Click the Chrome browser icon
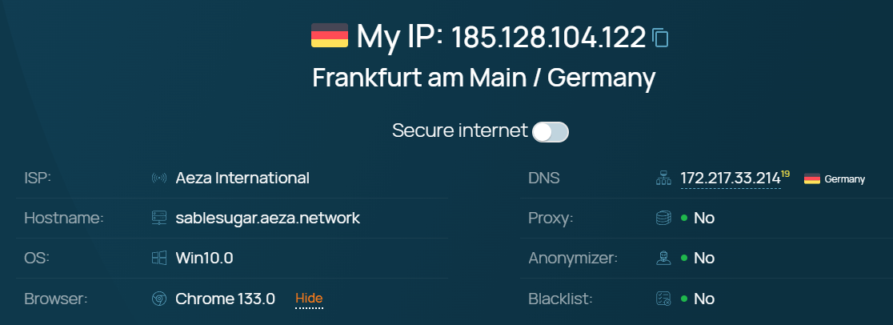The image size is (893, 325). (x=159, y=299)
